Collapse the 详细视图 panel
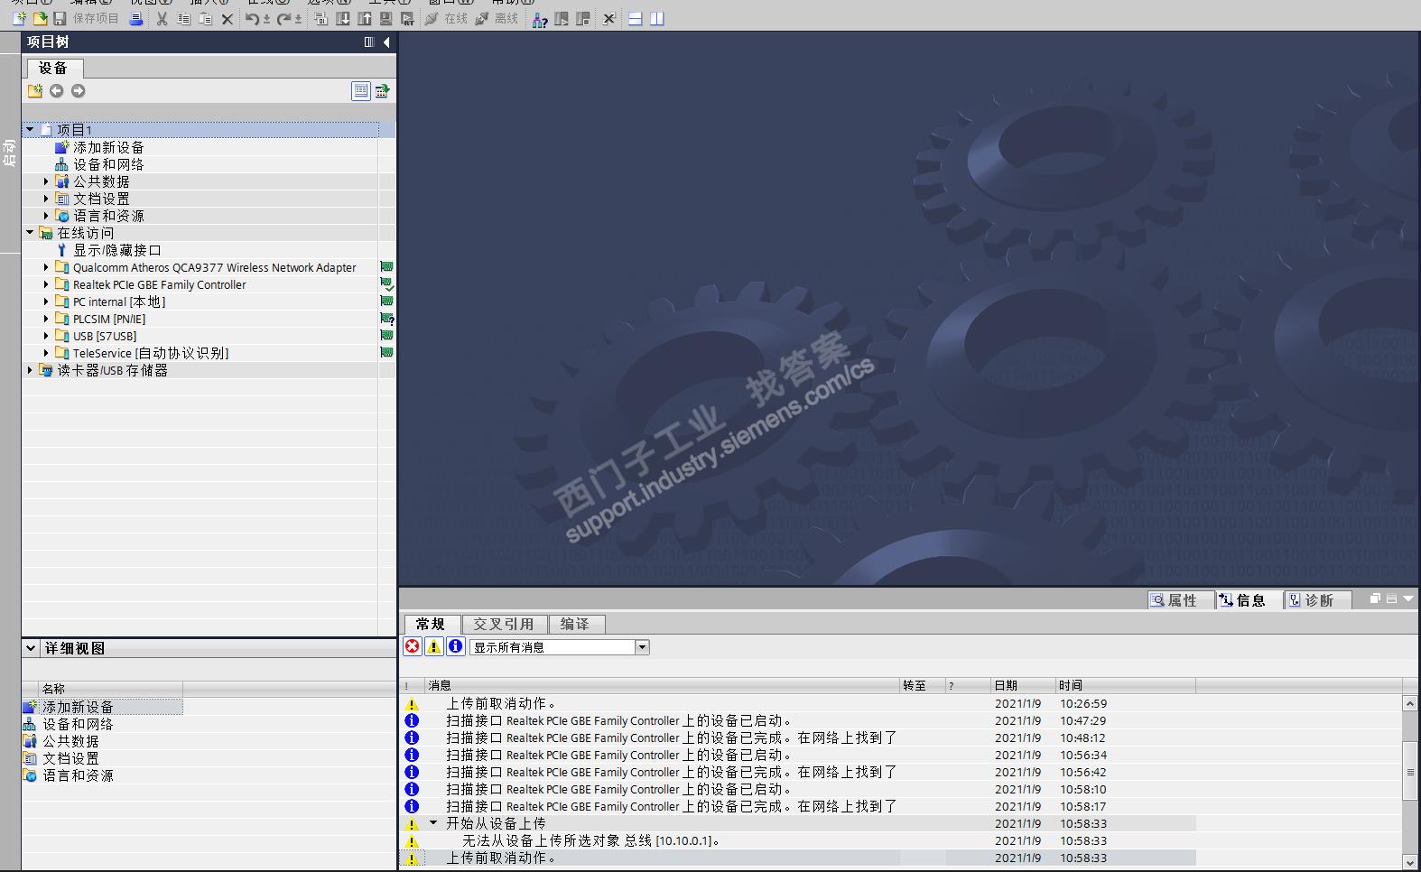This screenshot has height=872, width=1421. [x=31, y=648]
